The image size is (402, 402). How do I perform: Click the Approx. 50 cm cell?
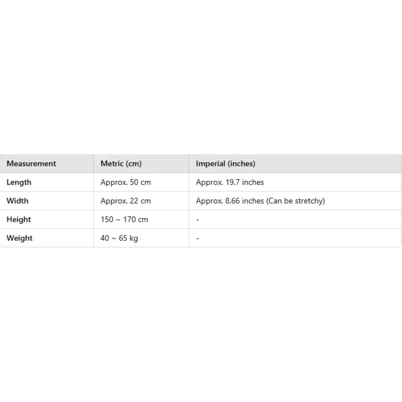[125, 182]
